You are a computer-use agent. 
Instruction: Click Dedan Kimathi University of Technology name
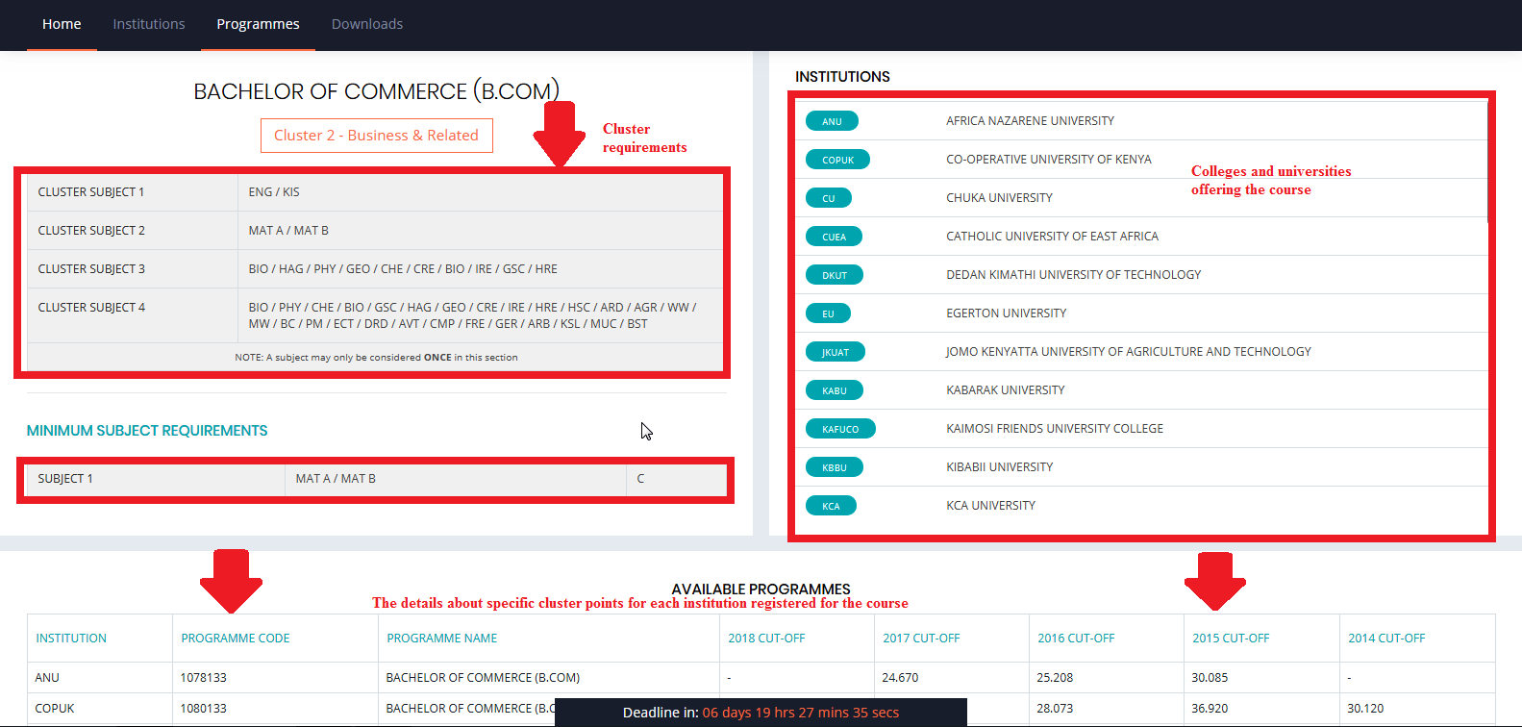point(1073,275)
